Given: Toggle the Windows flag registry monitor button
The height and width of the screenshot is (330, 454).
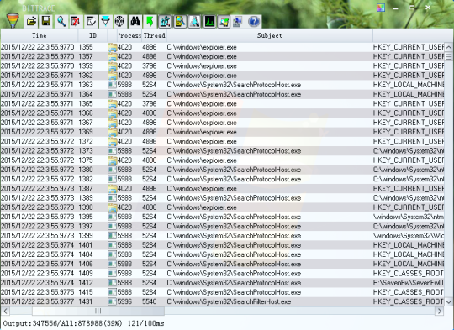Looking at the screenshot, I should [x=224, y=21].
